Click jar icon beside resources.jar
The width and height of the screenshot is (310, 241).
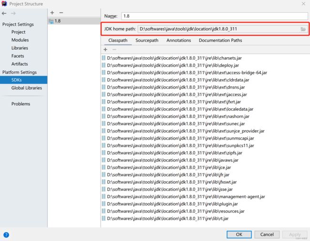103,211
